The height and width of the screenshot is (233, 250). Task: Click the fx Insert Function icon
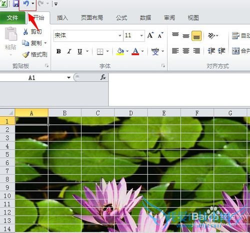103,77
